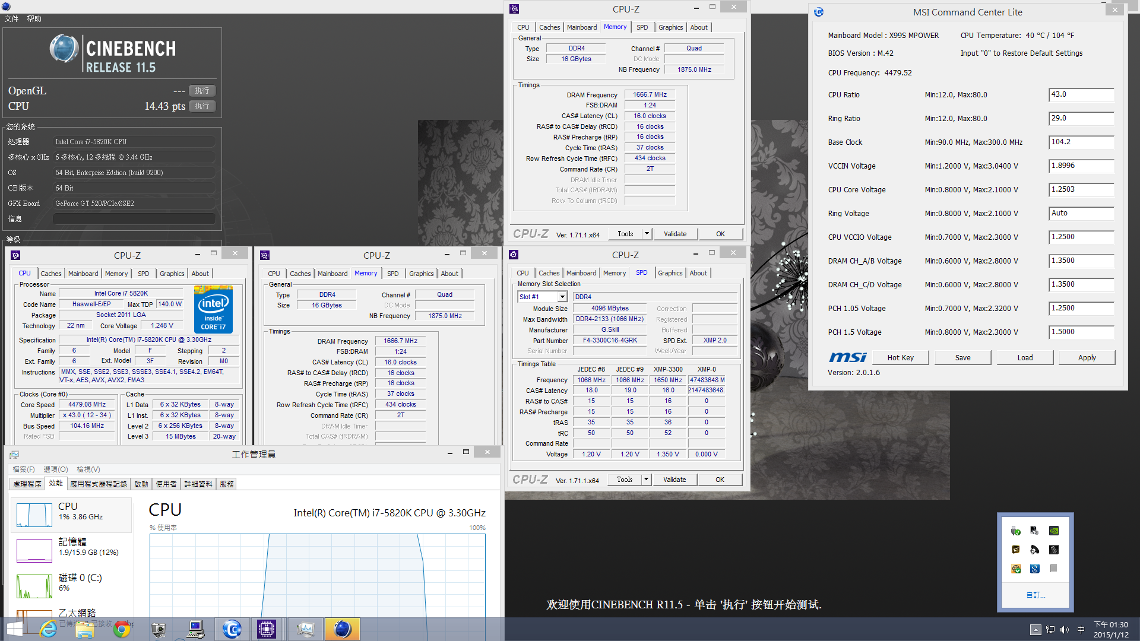Switch to Cinebench taskbar icon

342,629
